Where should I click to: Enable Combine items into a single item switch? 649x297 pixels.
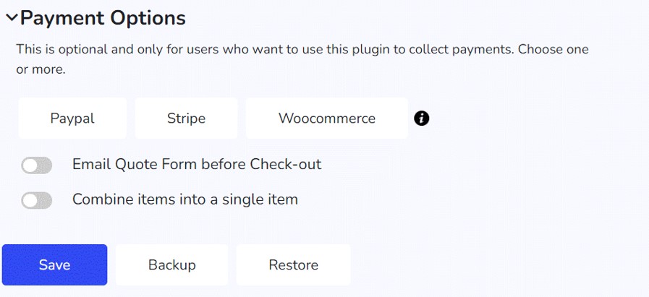tap(37, 201)
